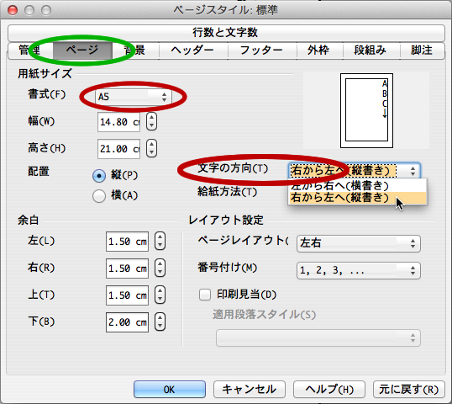The width and height of the screenshot is (452, 404).
Task: Open the 外枠 tab
Action: pos(319,50)
